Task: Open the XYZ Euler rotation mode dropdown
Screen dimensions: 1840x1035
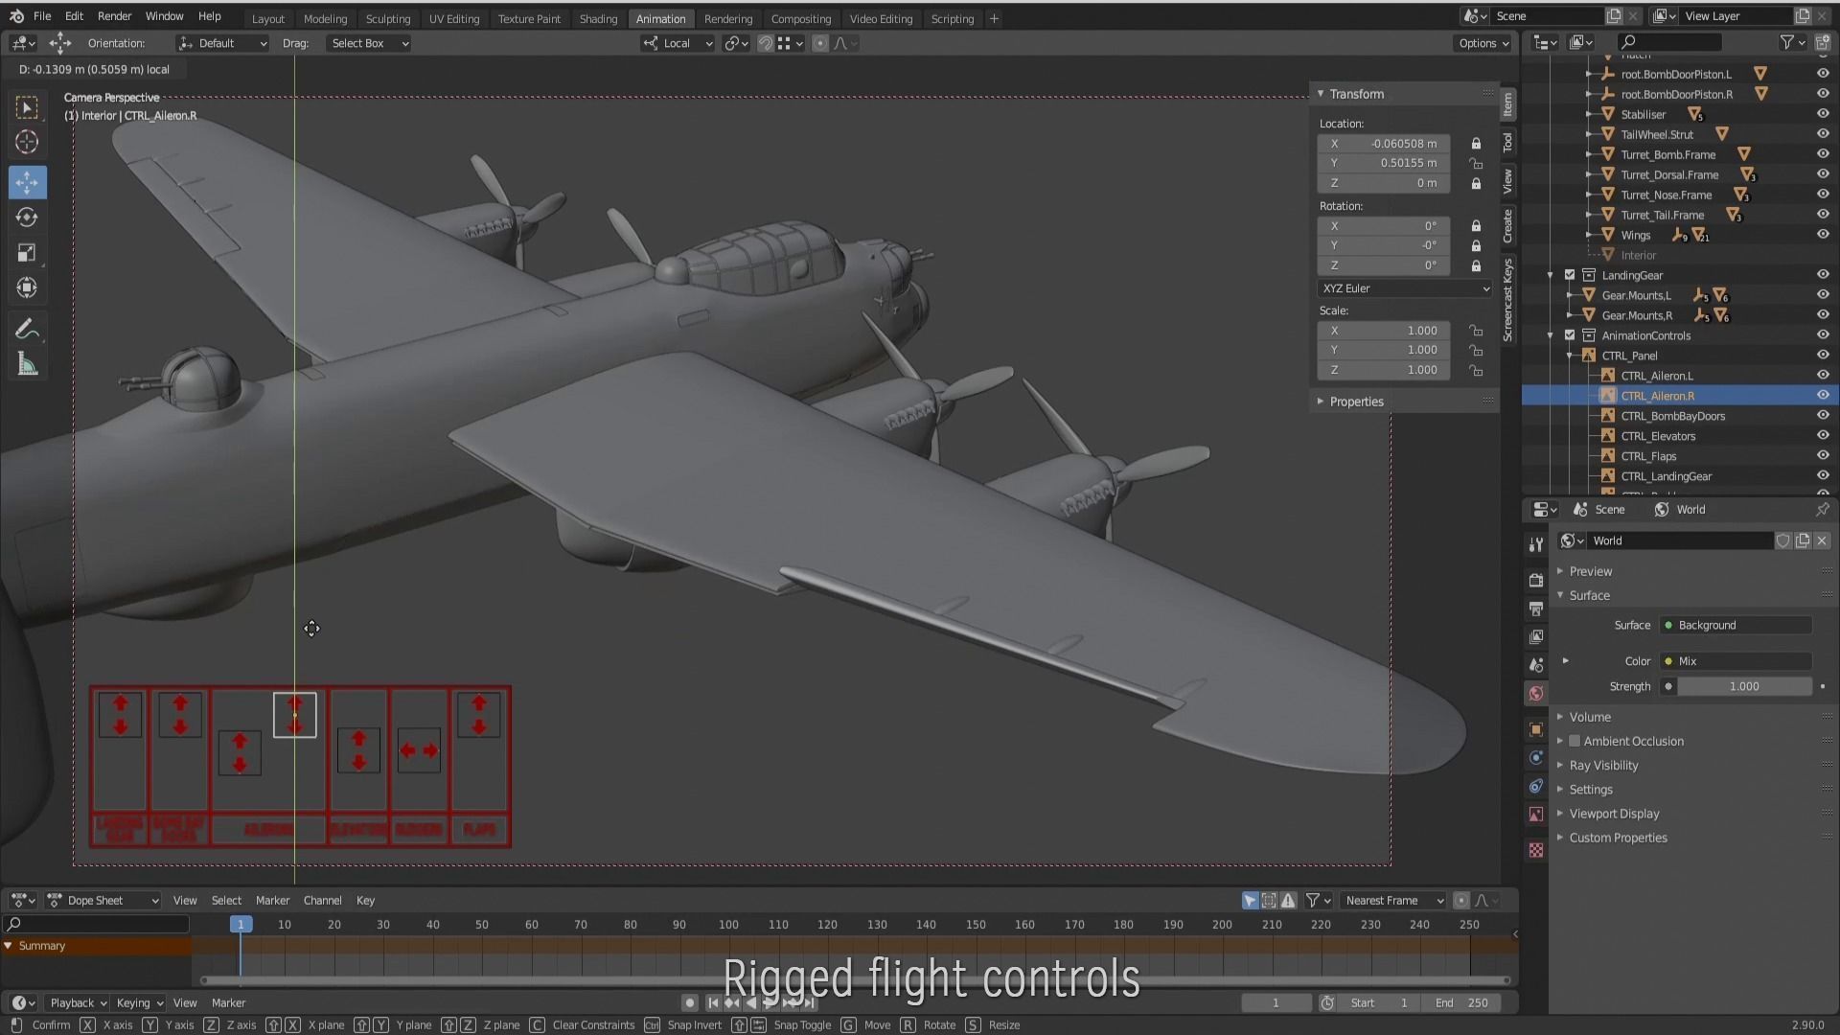Action: [x=1405, y=288]
